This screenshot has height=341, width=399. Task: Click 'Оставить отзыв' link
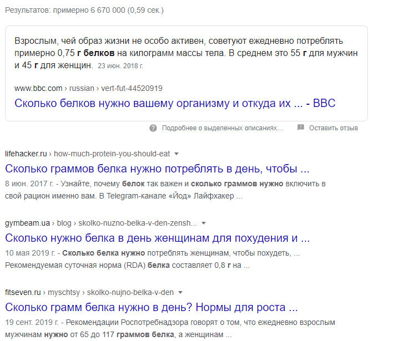point(334,128)
